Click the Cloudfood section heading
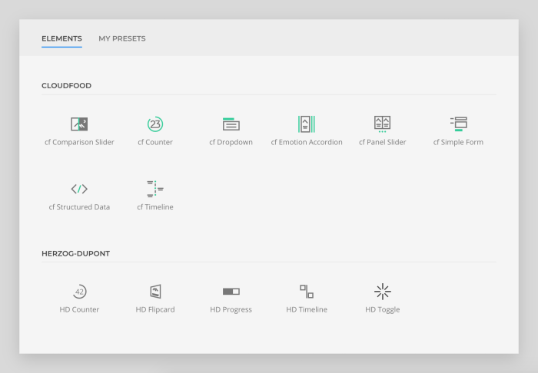Screen dimensions: 538x373 [x=67, y=86]
